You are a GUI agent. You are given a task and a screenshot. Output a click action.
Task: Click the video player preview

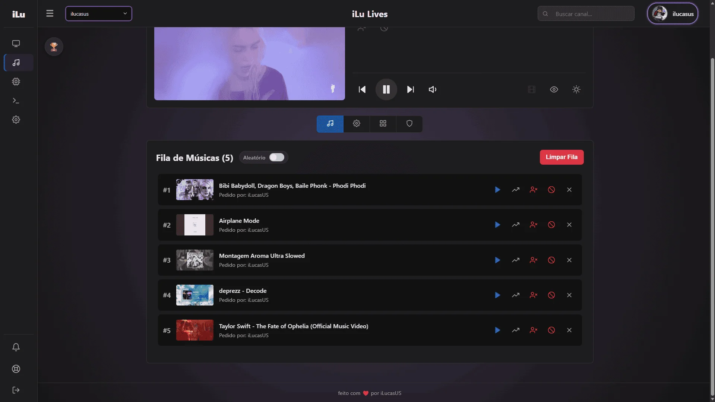(x=250, y=63)
